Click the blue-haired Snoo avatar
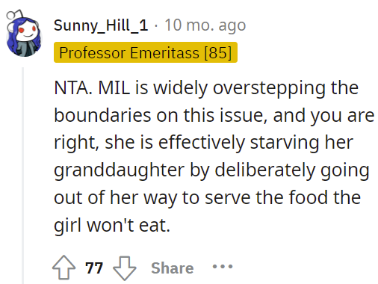 click(x=24, y=36)
